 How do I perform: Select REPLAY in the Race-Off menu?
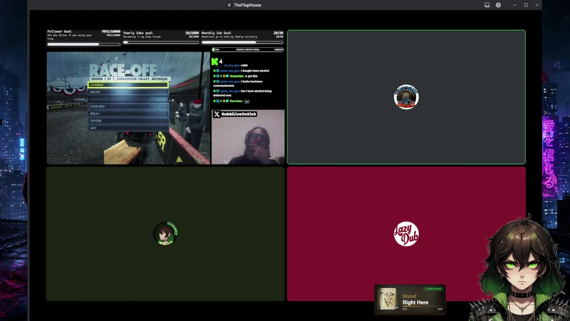click(128, 114)
